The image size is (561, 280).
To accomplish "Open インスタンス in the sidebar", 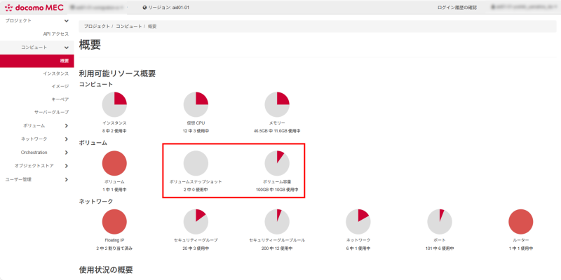I will click(x=55, y=73).
